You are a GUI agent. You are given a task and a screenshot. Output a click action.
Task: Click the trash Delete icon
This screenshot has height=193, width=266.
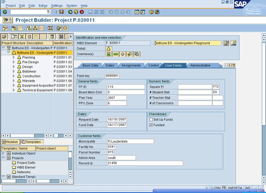tap(52, 37)
